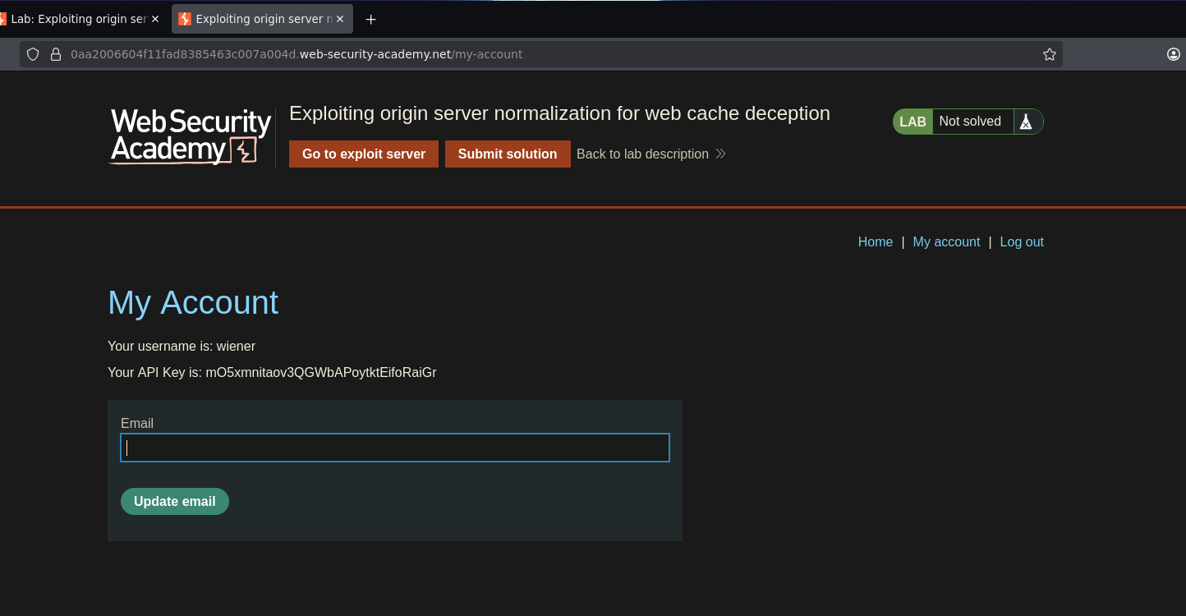Go to exploit server
Viewport: 1186px width, 616px height.
pos(364,154)
